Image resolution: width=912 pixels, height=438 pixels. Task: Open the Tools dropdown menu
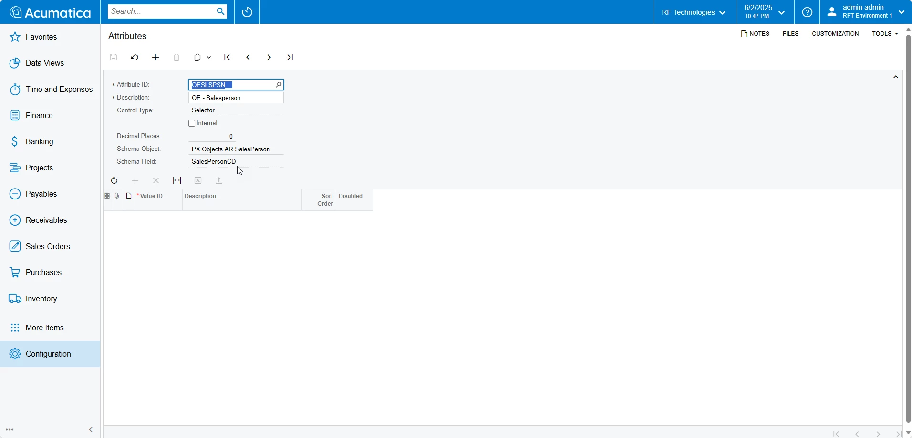(x=885, y=34)
